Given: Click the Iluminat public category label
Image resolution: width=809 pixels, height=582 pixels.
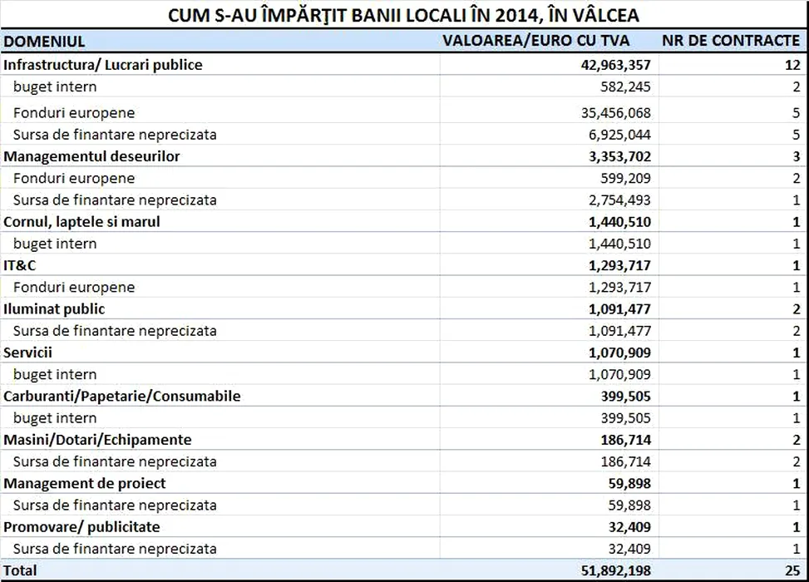Looking at the screenshot, I should point(54,308).
